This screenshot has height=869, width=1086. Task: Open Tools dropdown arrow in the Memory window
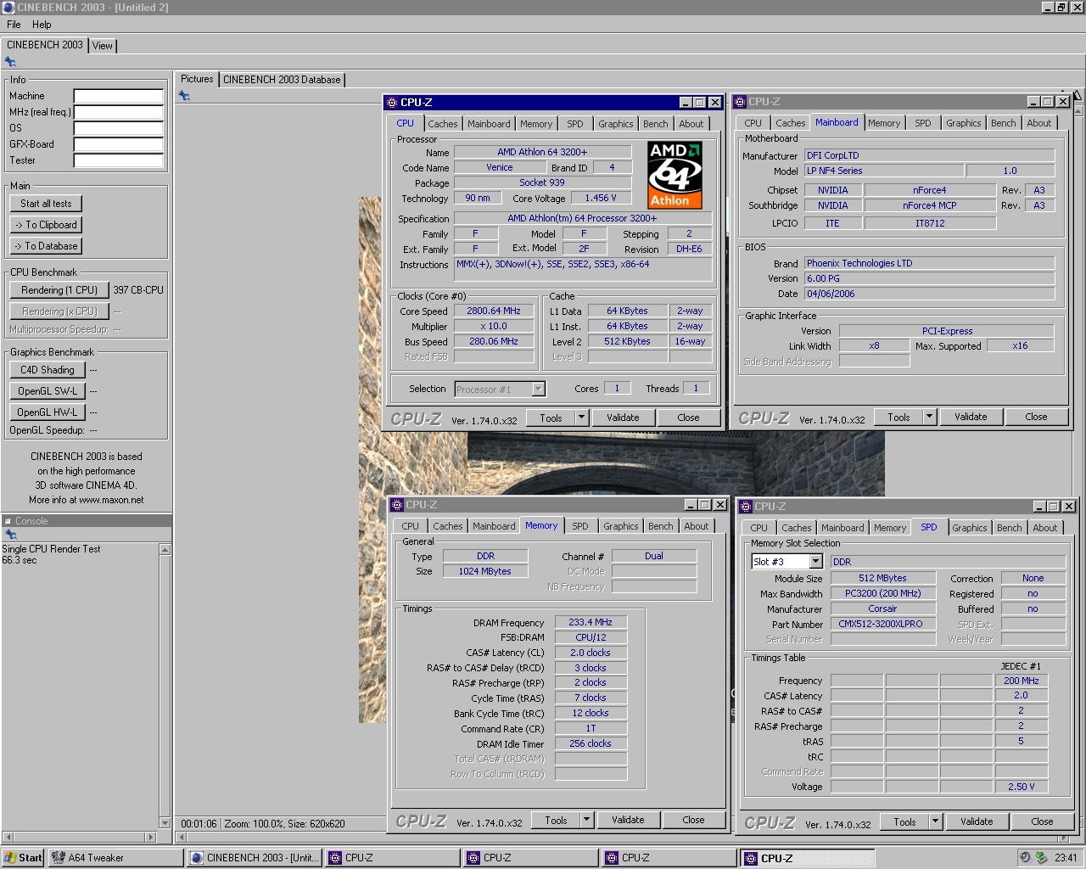586,820
